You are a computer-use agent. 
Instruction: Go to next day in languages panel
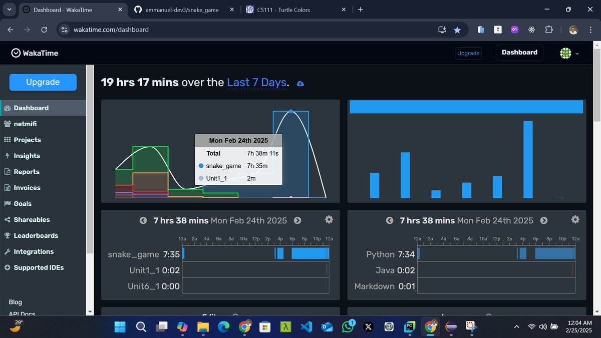point(544,220)
